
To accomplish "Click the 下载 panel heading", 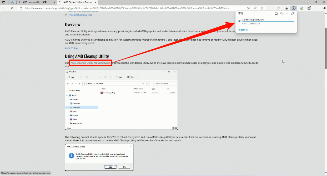I will click(240, 13).
